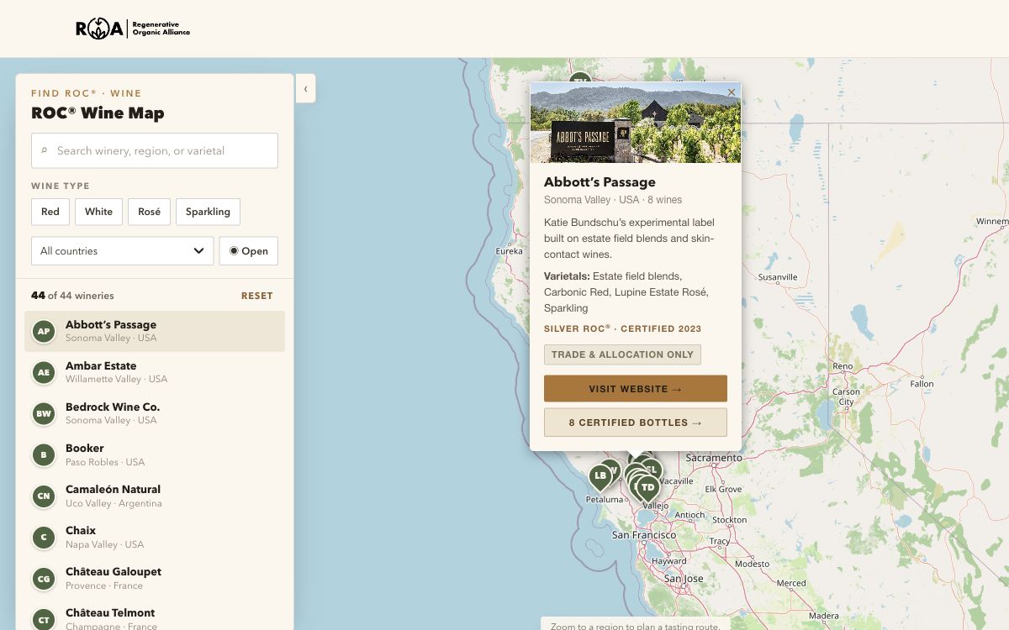Click the TD map marker
The image size is (1009, 630).
pos(647,489)
